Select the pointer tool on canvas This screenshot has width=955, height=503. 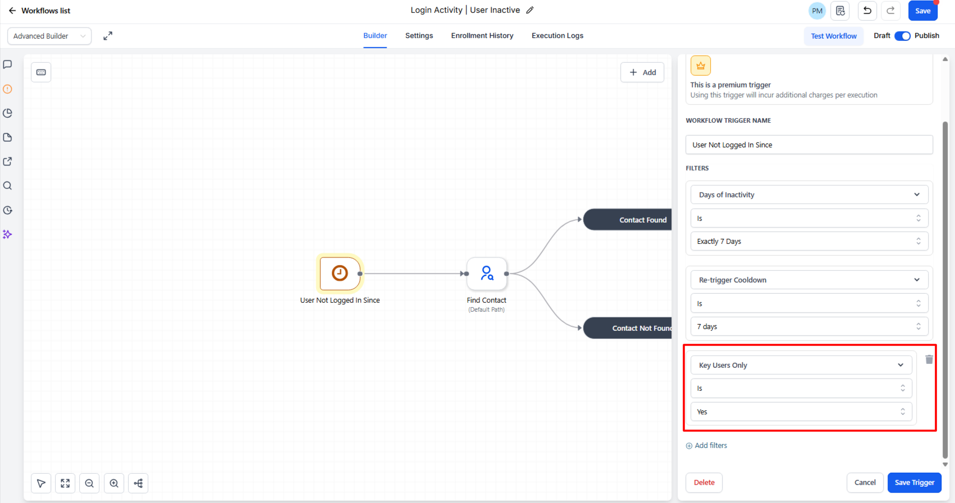click(x=41, y=483)
